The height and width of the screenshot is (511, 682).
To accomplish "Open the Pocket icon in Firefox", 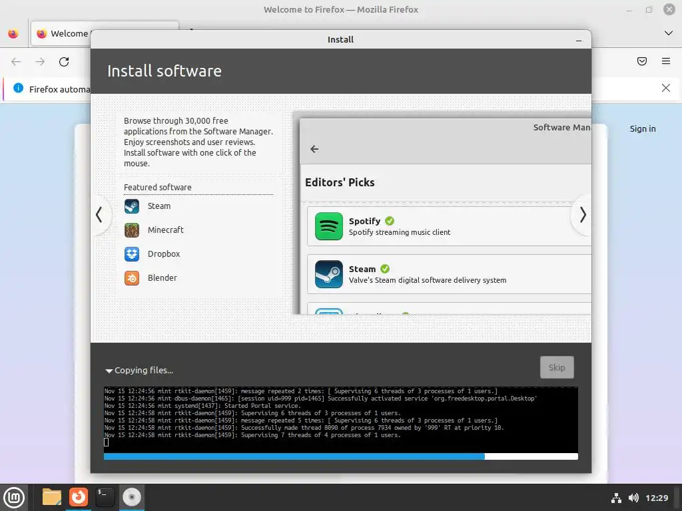I will coord(642,61).
